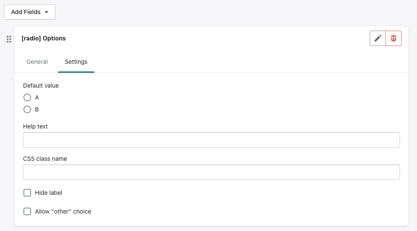Click the "[radio] Options" field title
Screen dimensions: 417x231
pyautogui.click(x=44, y=38)
